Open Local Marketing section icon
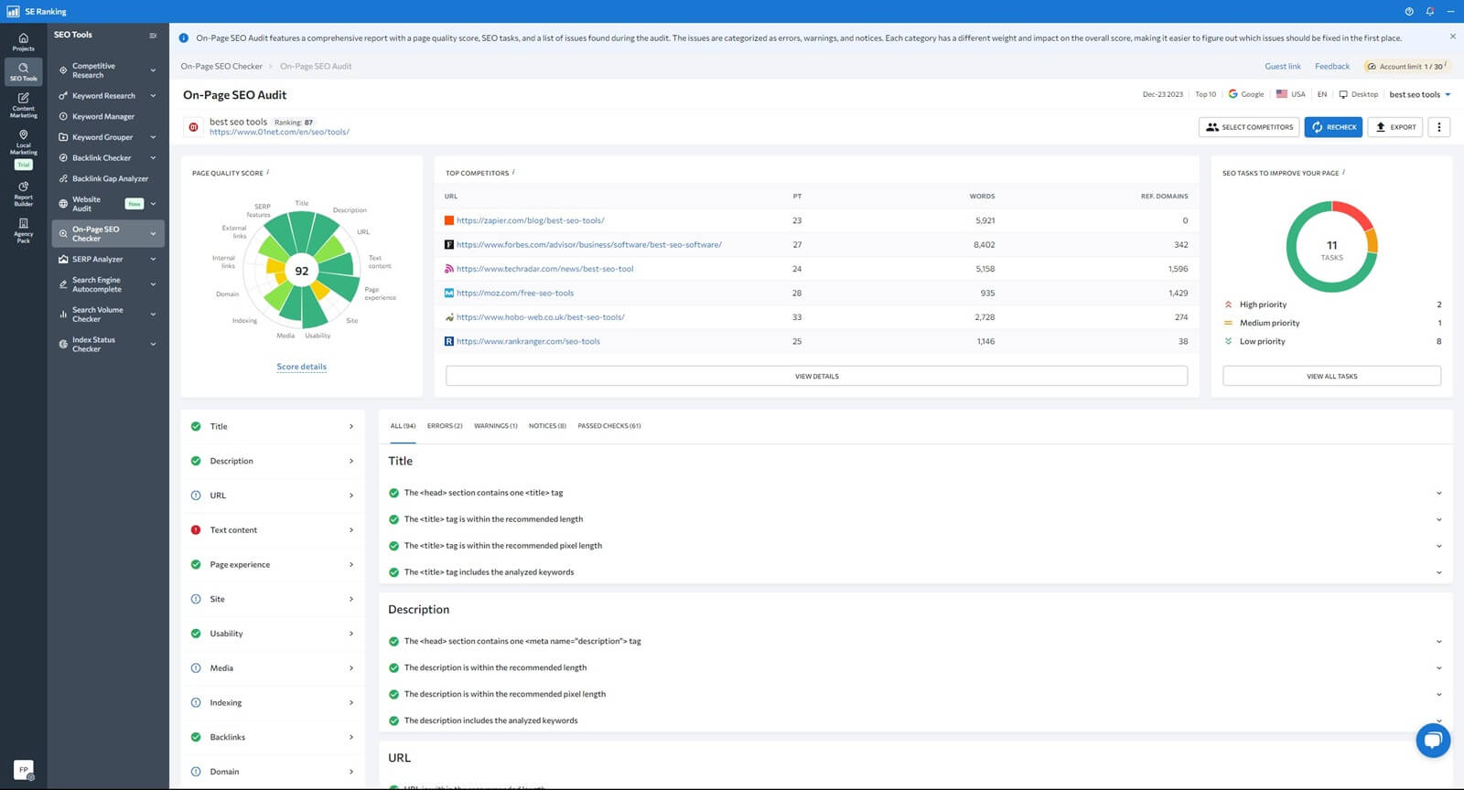1464x790 pixels. pyautogui.click(x=23, y=141)
